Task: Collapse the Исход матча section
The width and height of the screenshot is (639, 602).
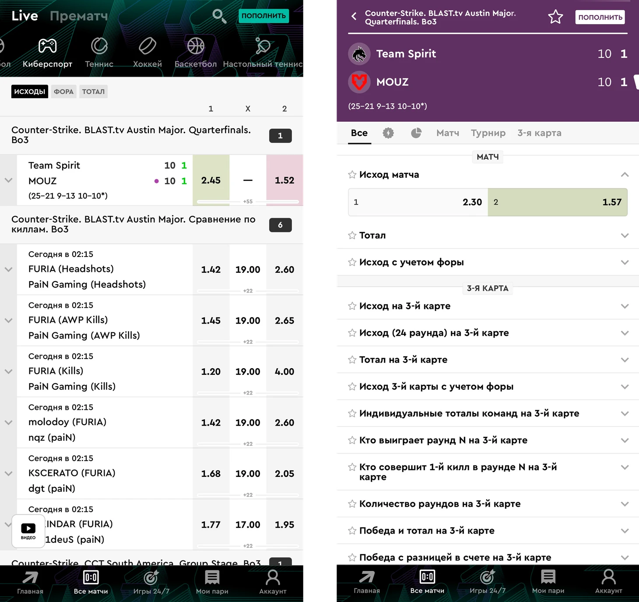Action: (625, 175)
